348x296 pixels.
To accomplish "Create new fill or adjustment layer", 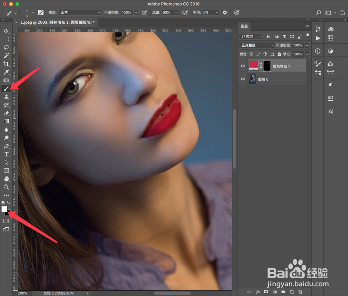I will 275,292.
